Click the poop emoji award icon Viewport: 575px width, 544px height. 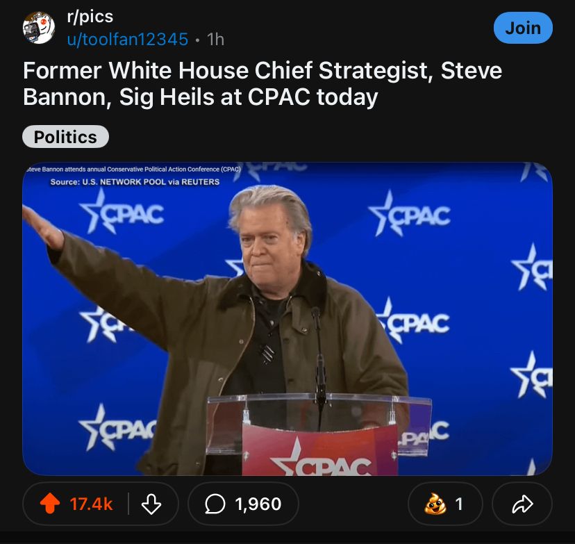435,504
